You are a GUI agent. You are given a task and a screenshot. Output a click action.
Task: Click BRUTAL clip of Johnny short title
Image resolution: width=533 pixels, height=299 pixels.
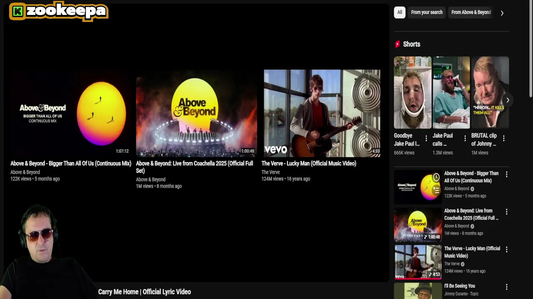pyautogui.click(x=484, y=140)
